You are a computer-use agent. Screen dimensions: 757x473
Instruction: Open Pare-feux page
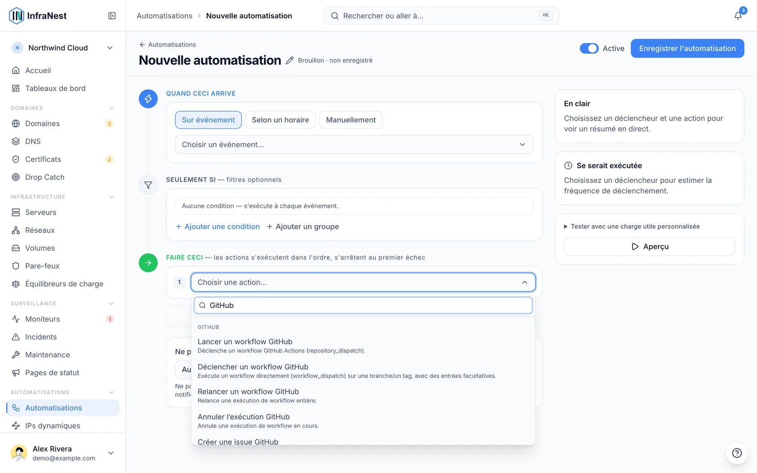(63, 266)
